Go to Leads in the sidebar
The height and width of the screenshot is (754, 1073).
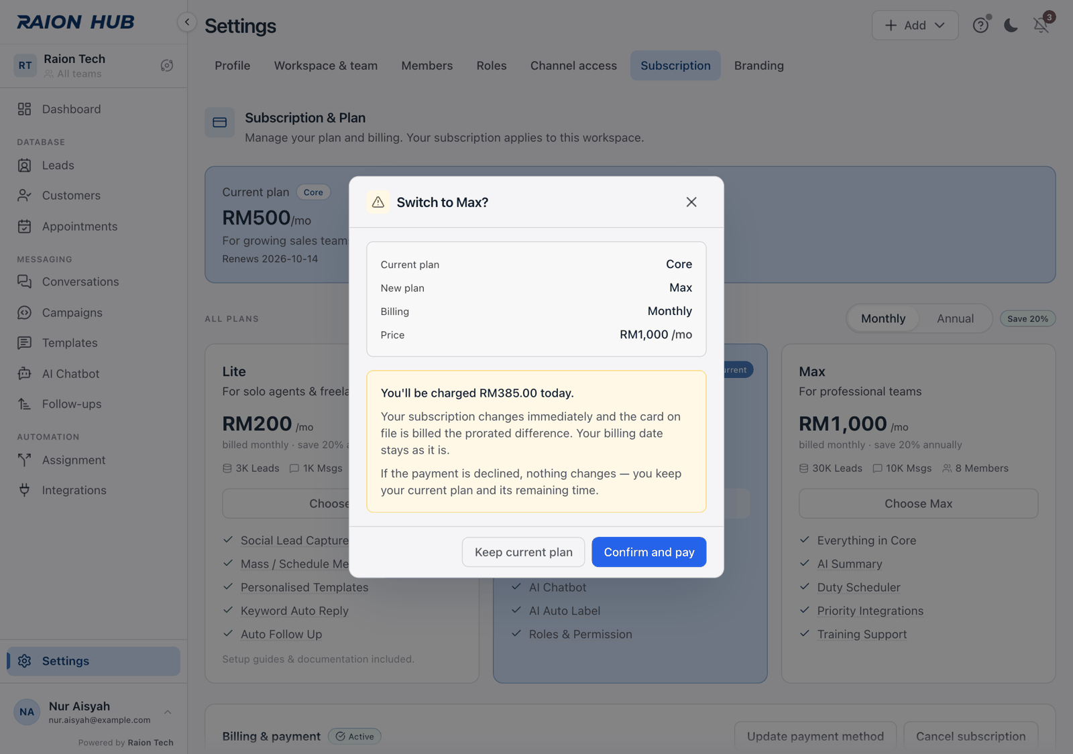93,166
